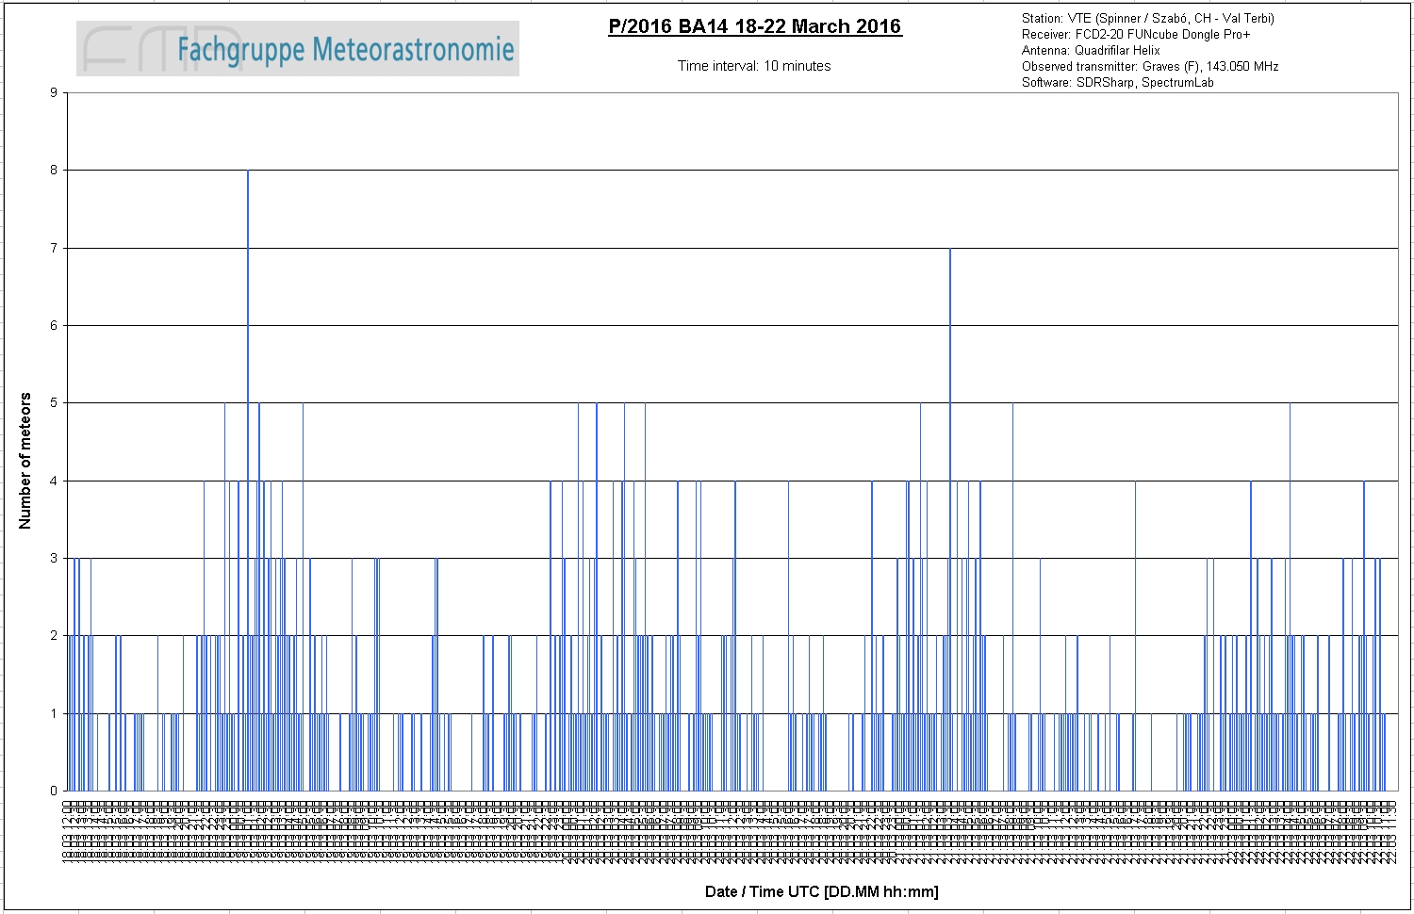Image resolution: width=1414 pixels, height=914 pixels.
Task: Click the bar peaking at 7 meteors
Action: (950, 519)
